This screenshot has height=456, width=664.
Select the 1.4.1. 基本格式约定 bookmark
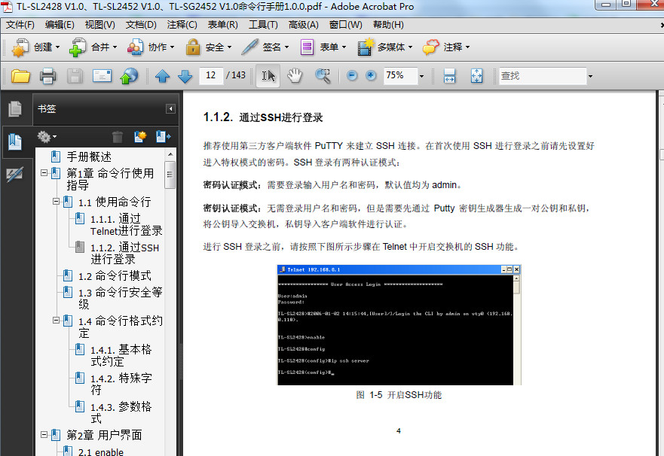(x=121, y=355)
